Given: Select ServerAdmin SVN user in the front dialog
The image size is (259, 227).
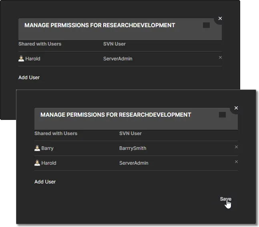Looking at the screenshot, I should click(134, 163).
